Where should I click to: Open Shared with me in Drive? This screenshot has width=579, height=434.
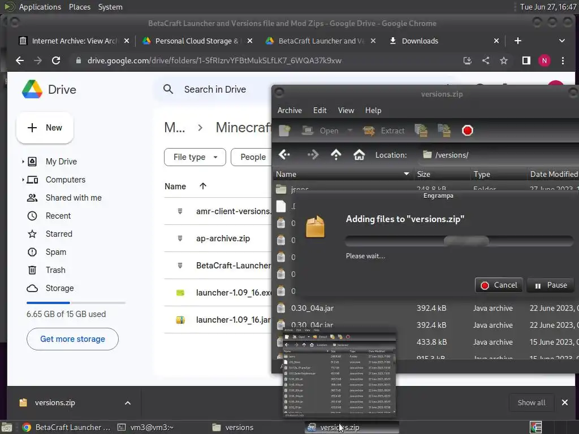74,198
